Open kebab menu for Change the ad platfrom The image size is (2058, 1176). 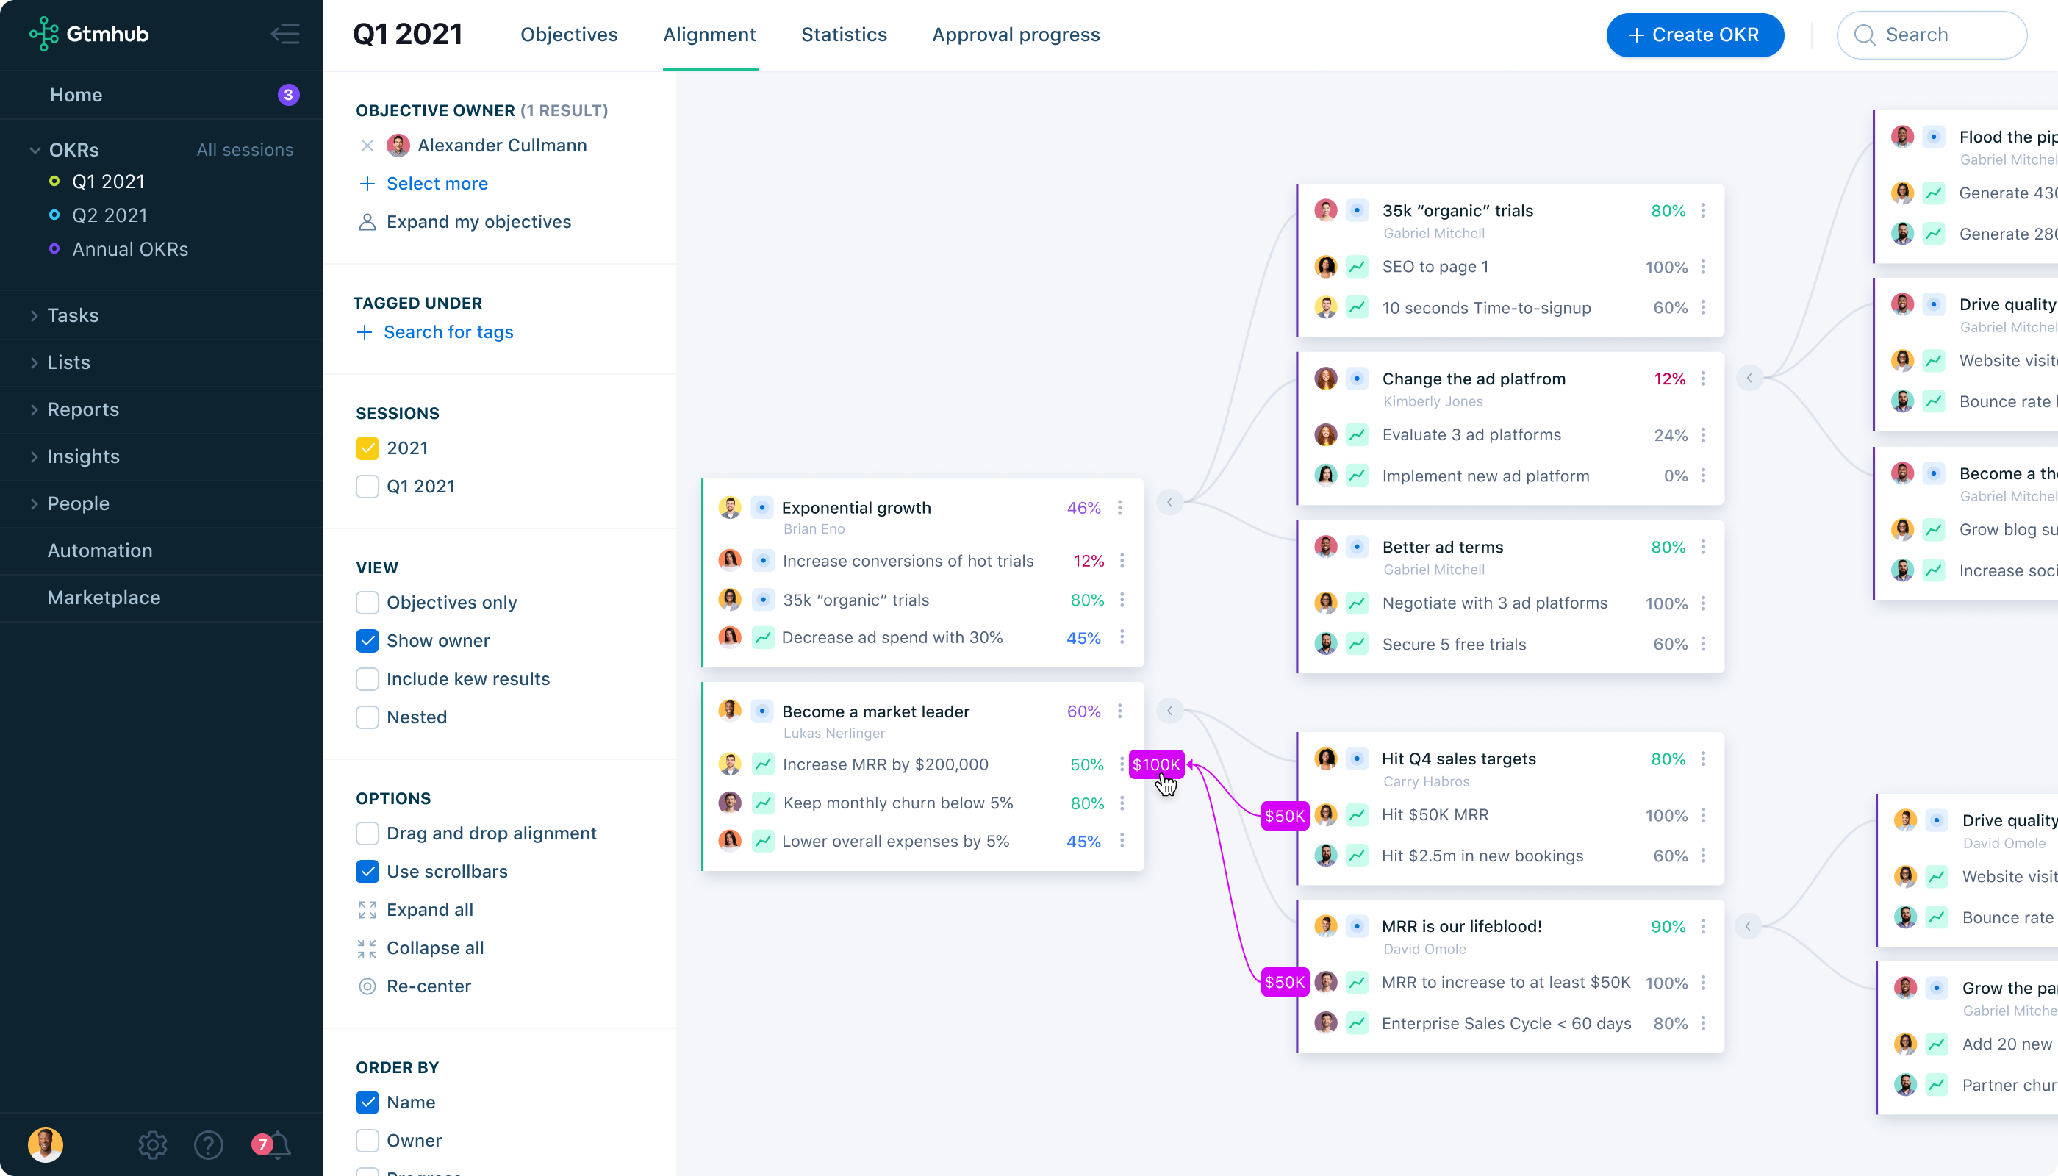(1704, 379)
